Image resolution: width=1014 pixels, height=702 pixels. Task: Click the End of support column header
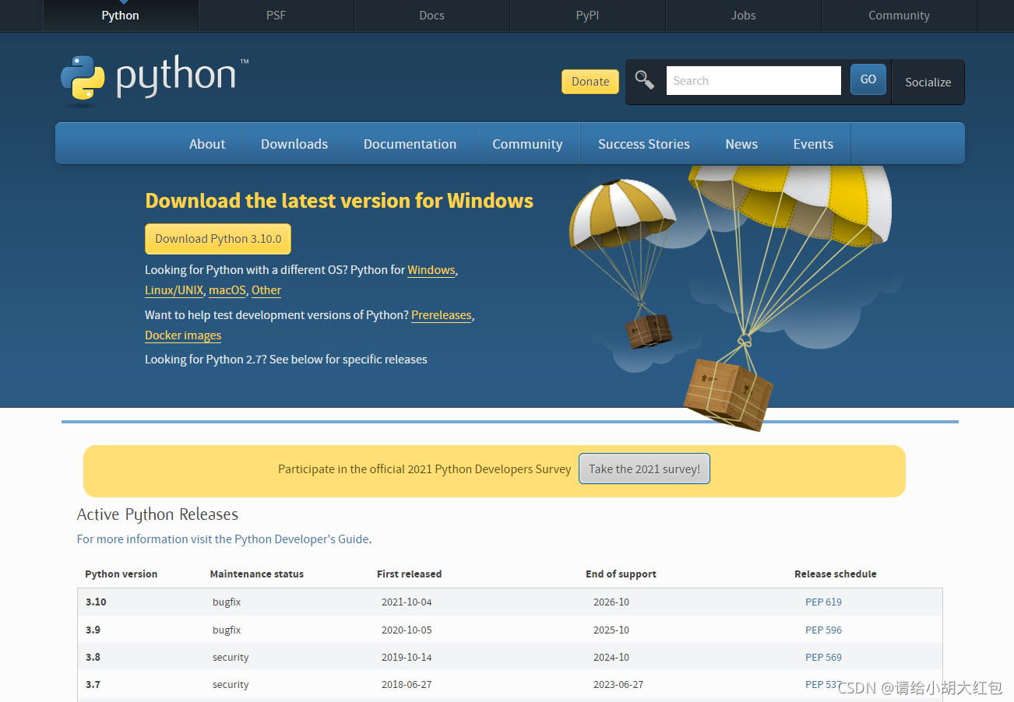621,574
